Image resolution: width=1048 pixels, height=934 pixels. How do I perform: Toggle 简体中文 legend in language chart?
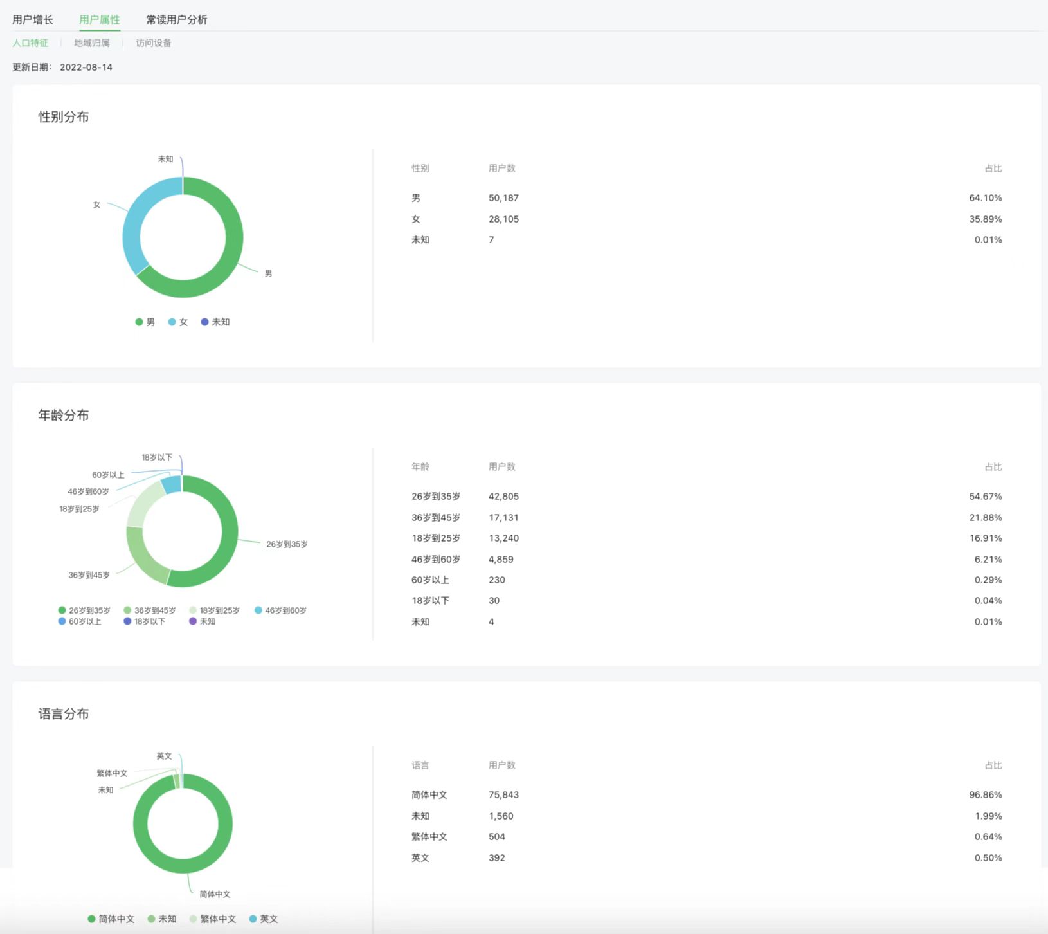(x=111, y=919)
